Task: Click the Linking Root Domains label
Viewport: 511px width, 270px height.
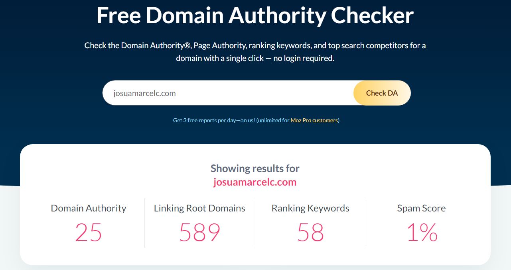Action: click(199, 208)
